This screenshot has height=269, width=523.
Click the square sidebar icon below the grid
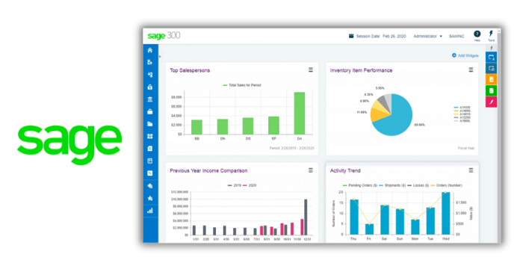point(150,173)
